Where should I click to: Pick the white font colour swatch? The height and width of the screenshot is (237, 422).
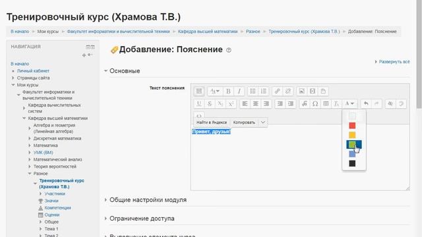pos(352,116)
